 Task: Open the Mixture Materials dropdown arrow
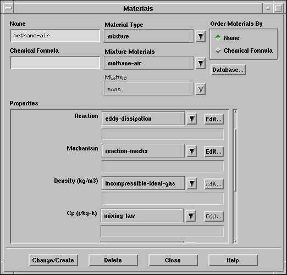pyautogui.click(x=201, y=63)
